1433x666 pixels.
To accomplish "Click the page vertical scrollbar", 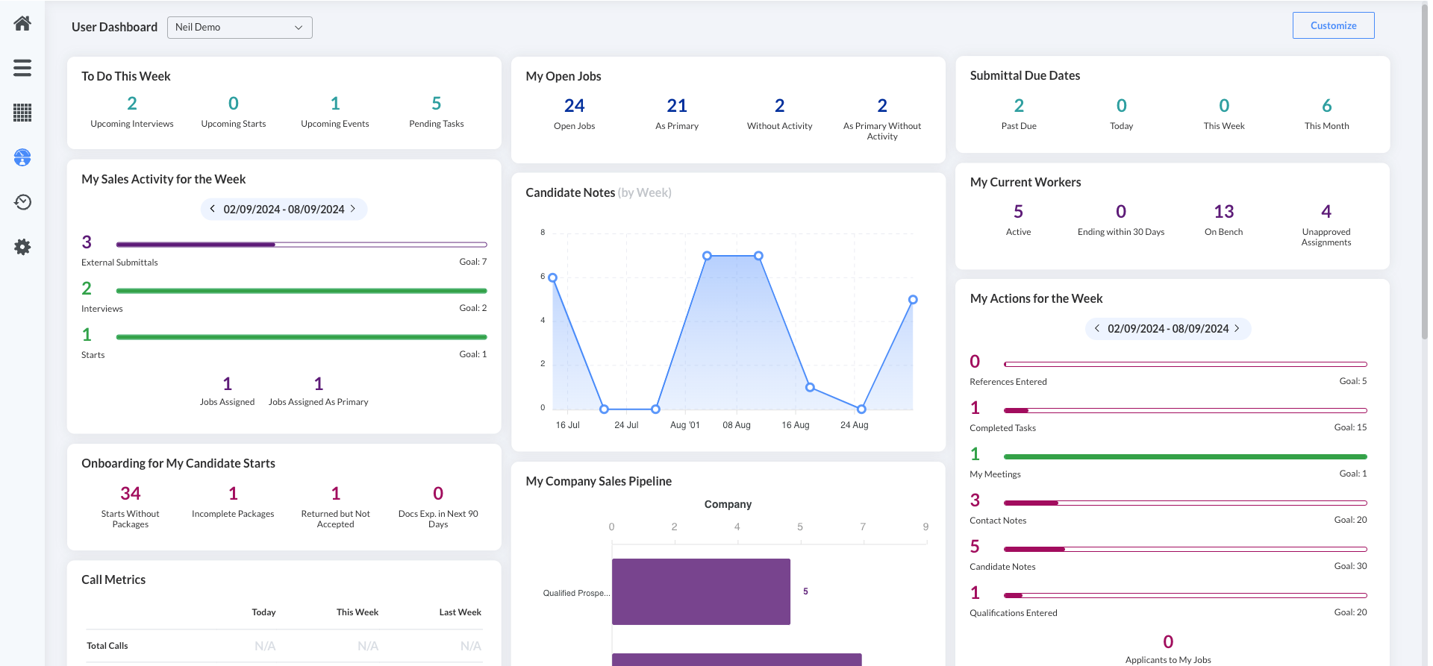I will click(x=1424, y=172).
